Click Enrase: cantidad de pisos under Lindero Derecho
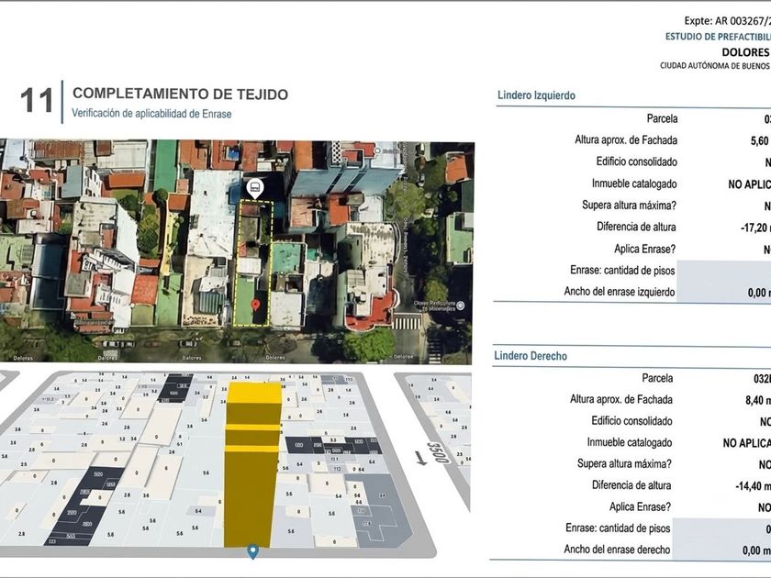 click(x=618, y=528)
